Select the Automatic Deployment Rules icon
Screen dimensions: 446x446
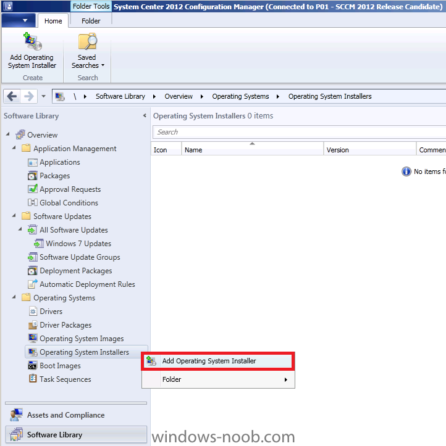[x=33, y=284]
